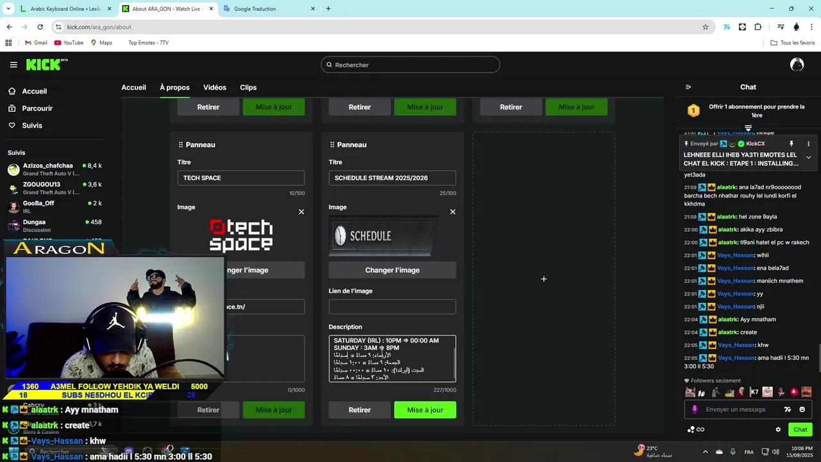The height and width of the screenshot is (462, 821).
Task: Switch to the Google Traduction browser tab
Action: pyautogui.click(x=269, y=9)
